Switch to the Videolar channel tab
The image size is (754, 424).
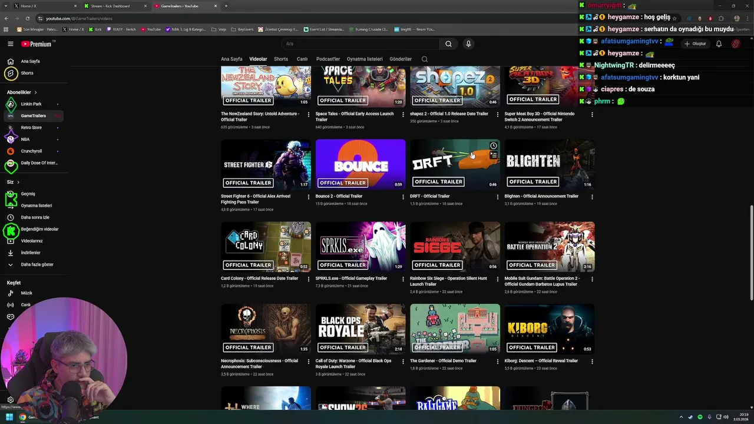[x=258, y=59]
